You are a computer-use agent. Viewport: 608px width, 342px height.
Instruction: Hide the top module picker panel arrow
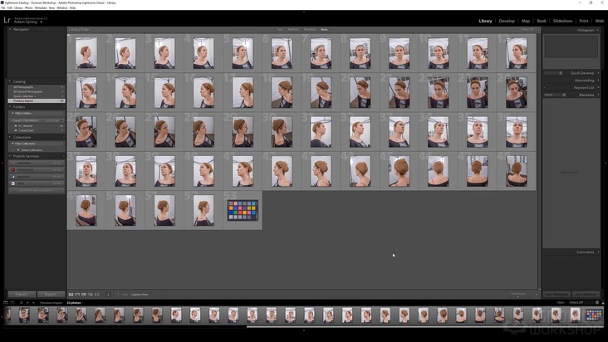click(304, 12)
